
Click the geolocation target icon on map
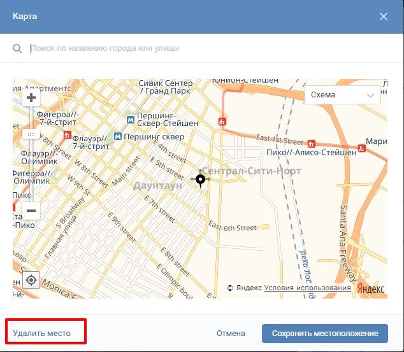31,279
